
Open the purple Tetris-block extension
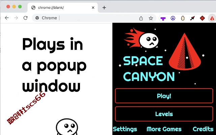coord(163,18)
